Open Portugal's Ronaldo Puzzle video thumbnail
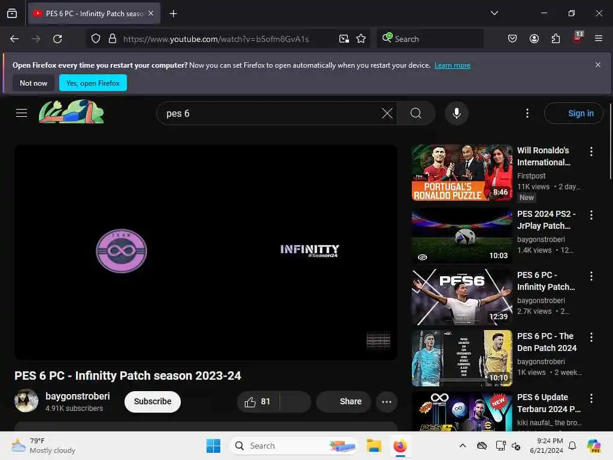 coord(462,172)
